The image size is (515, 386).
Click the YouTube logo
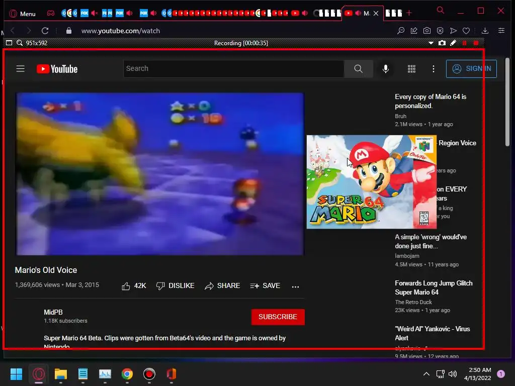tap(57, 69)
